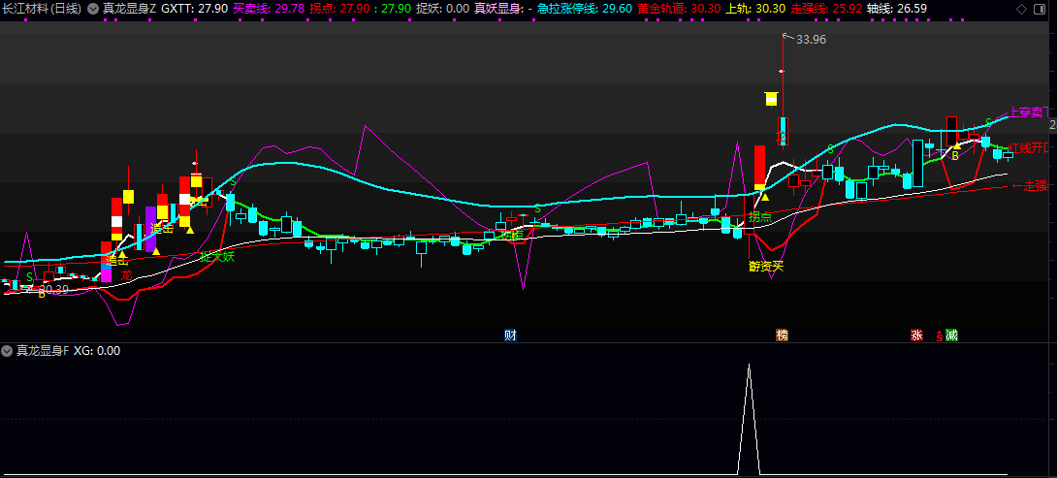Image resolution: width=1057 pixels, height=478 pixels.
Task: Click the 急拉涨停线: 29.60 legend value
Action: [585, 9]
